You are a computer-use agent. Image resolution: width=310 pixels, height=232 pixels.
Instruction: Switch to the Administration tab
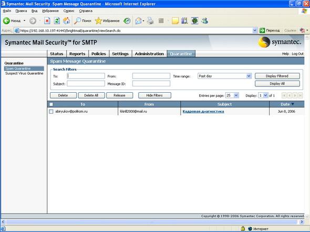tap(149, 53)
